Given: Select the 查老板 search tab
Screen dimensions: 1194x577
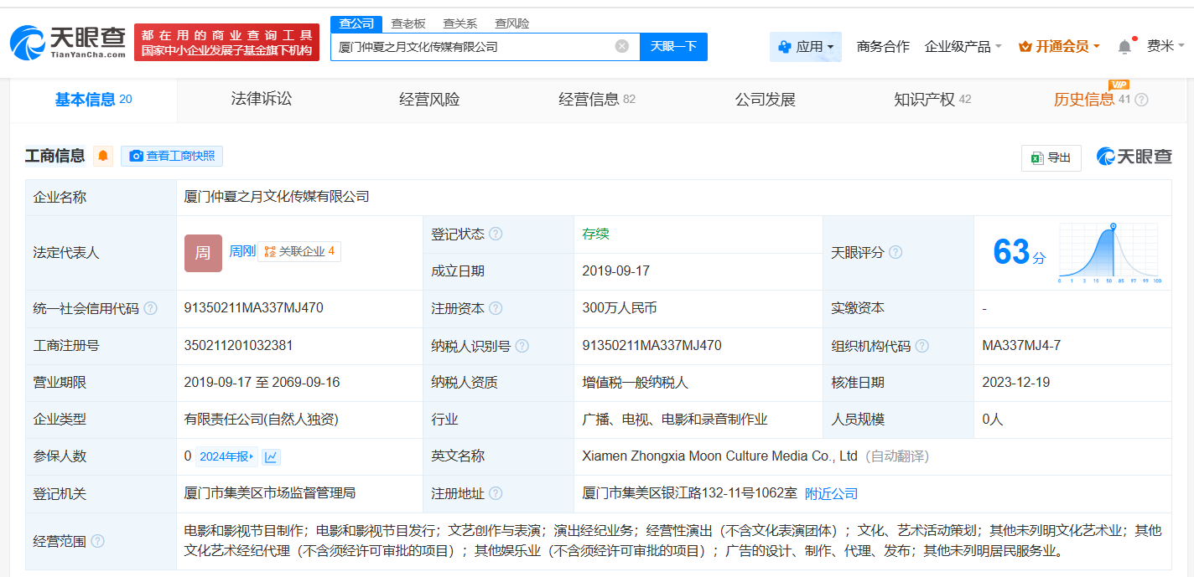Looking at the screenshot, I should click(408, 23).
